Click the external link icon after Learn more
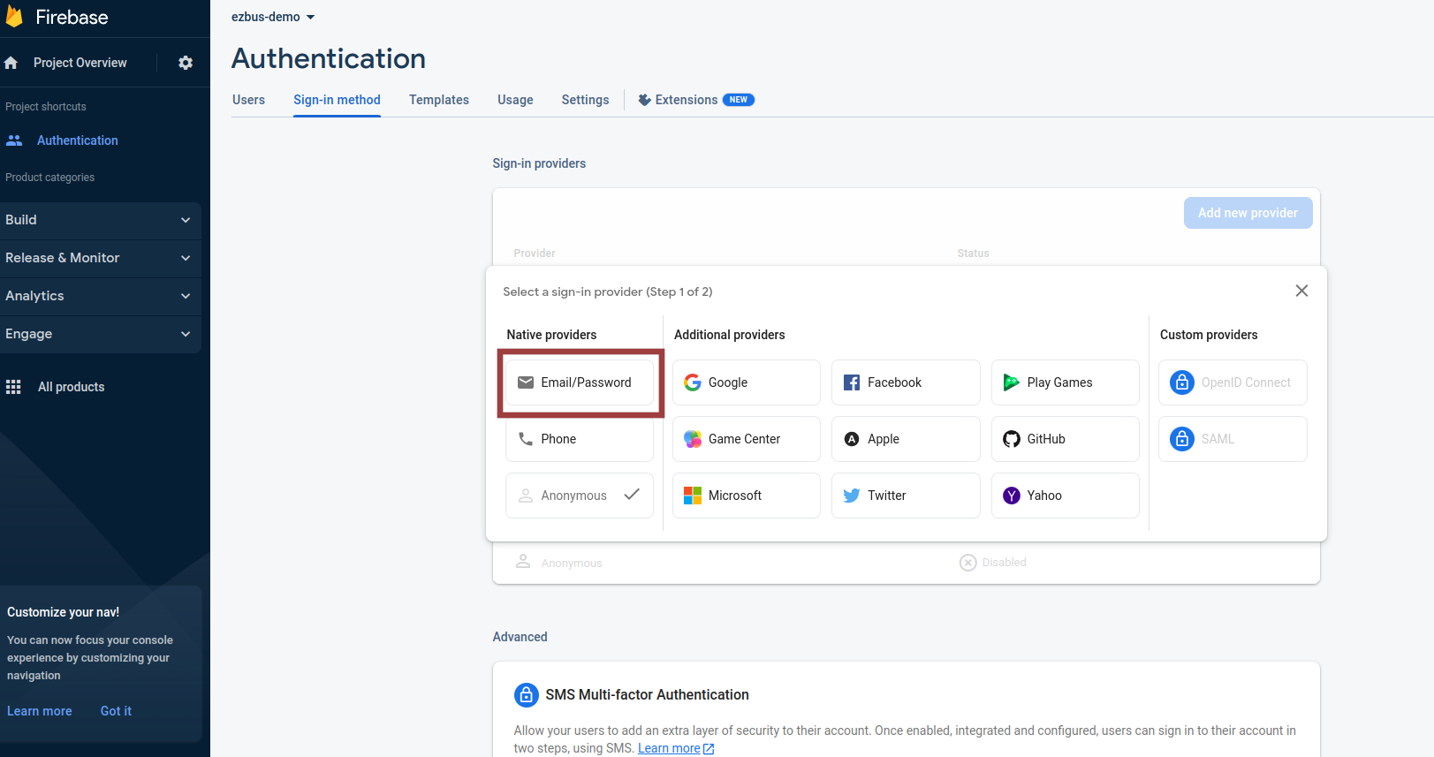The width and height of the screenshot is (1434, 757). point(709,749)
